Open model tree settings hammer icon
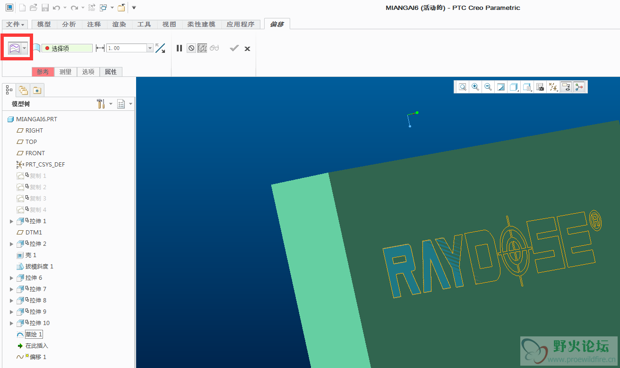The height and width of the screenshot is (368, 620). tap(101, 104)
